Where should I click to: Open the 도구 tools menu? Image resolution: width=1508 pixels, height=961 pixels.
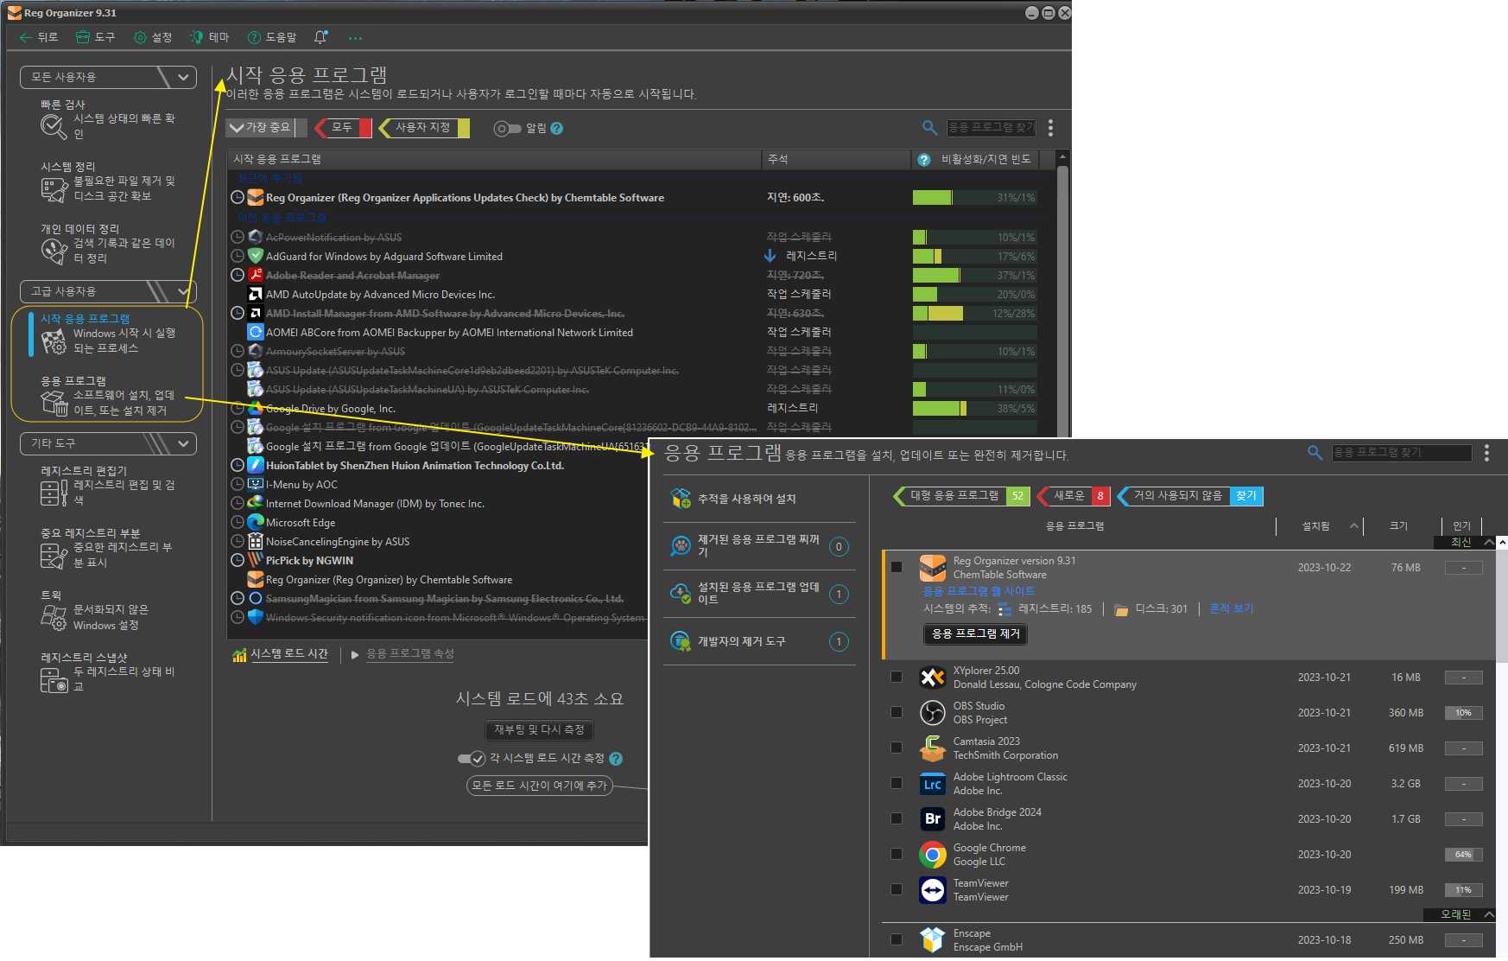(95, 37)
